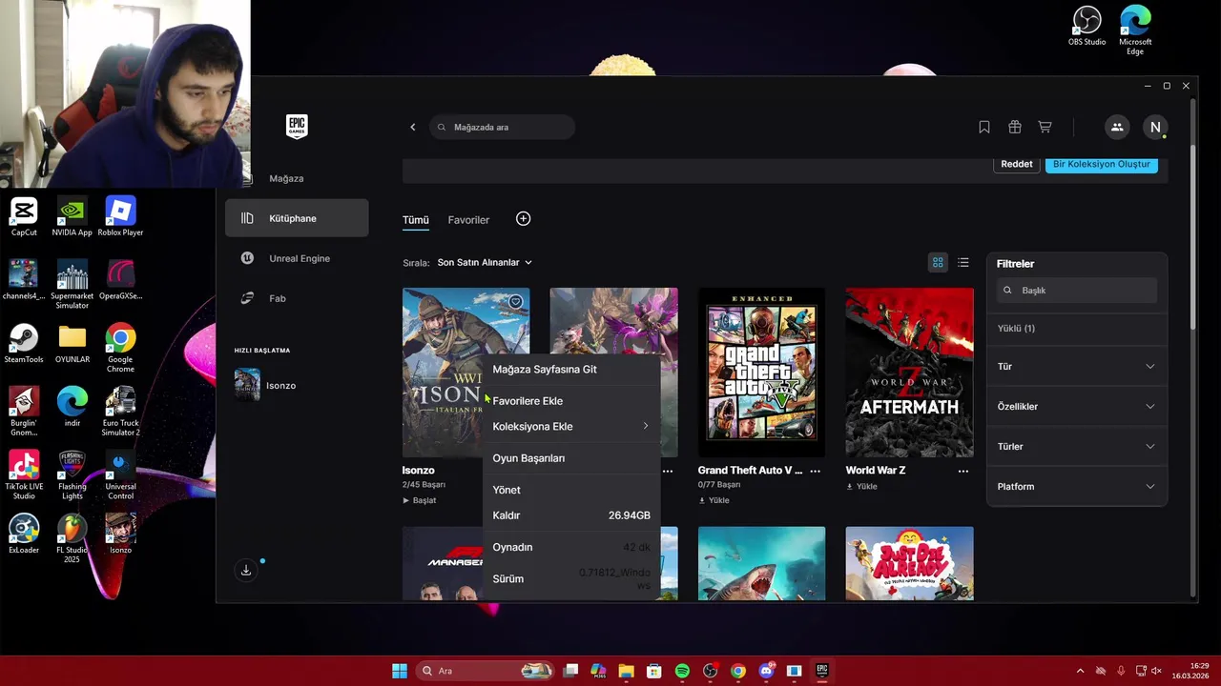
Task: Open Kütüphane in the sidebar
Action: [297, 218]
